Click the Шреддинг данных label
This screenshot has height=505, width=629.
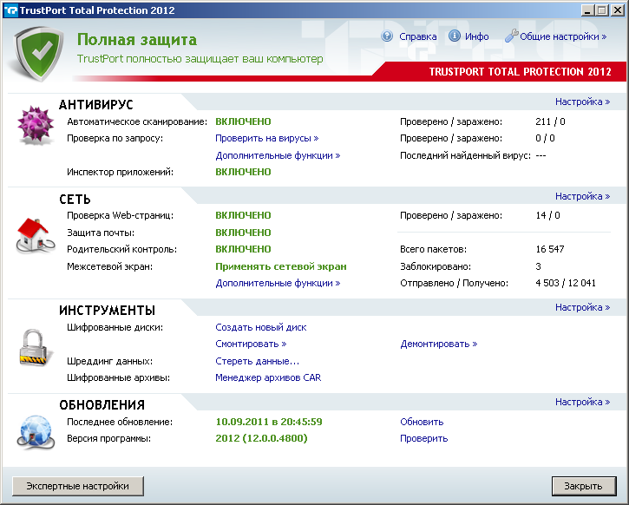point(109,362)
